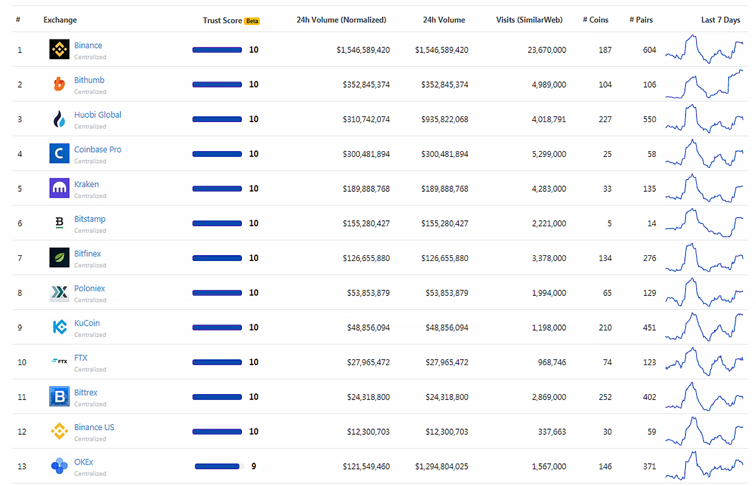Click Bitstamp pairs count 14

coord(652,223)
